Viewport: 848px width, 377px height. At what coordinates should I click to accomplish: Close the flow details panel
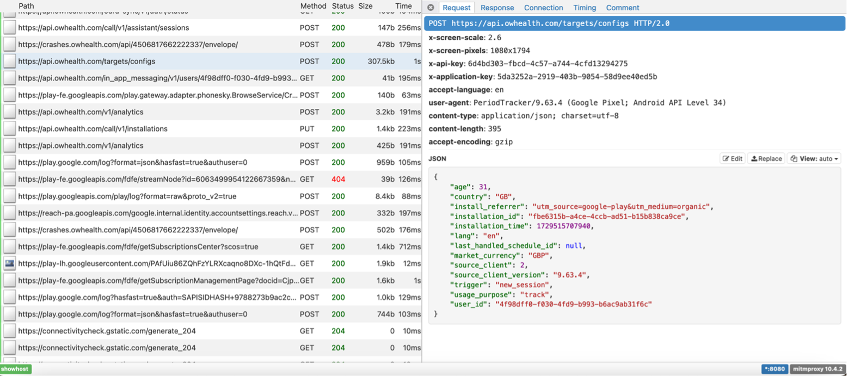pyautogui.click(x=431, y=8)
